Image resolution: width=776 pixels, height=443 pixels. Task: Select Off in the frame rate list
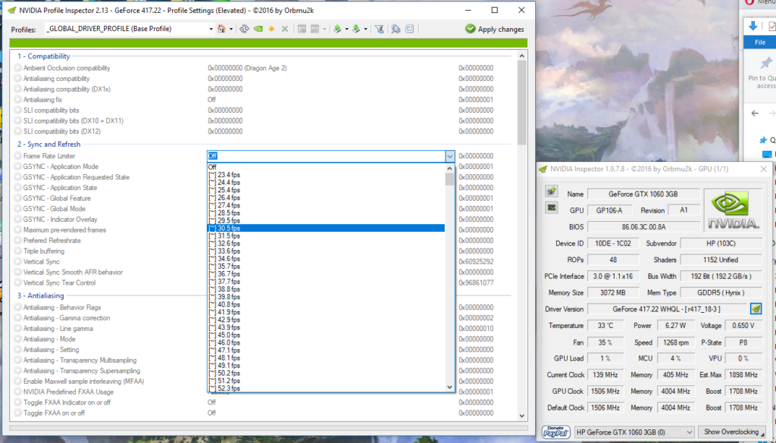(x=326, y=167)
